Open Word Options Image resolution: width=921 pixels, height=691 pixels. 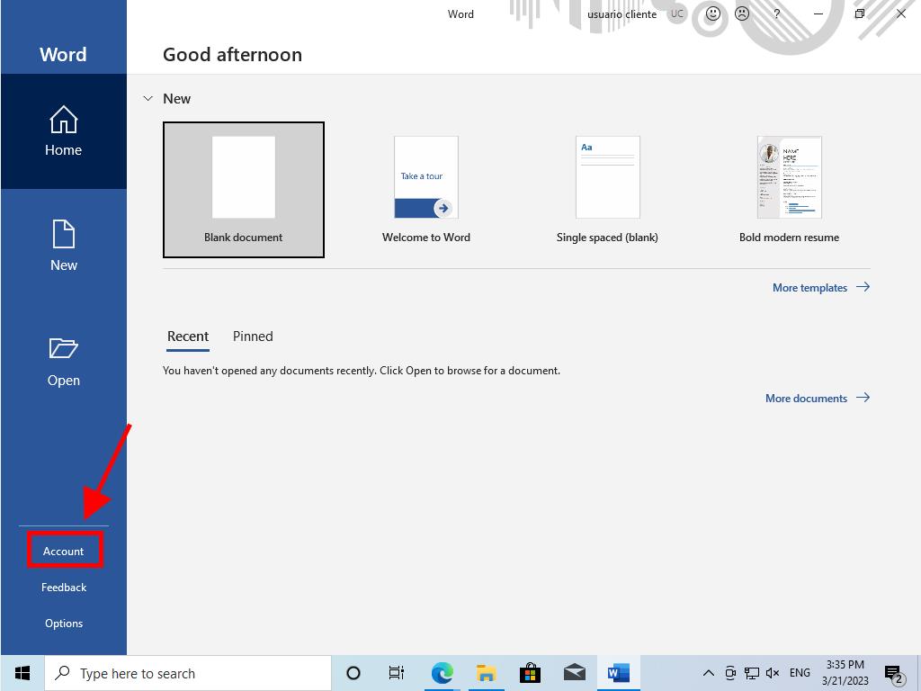[64, 623]
